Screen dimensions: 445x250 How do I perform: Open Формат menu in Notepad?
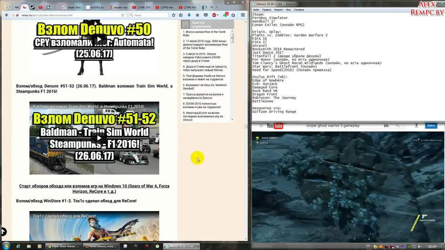pos(278,10)
